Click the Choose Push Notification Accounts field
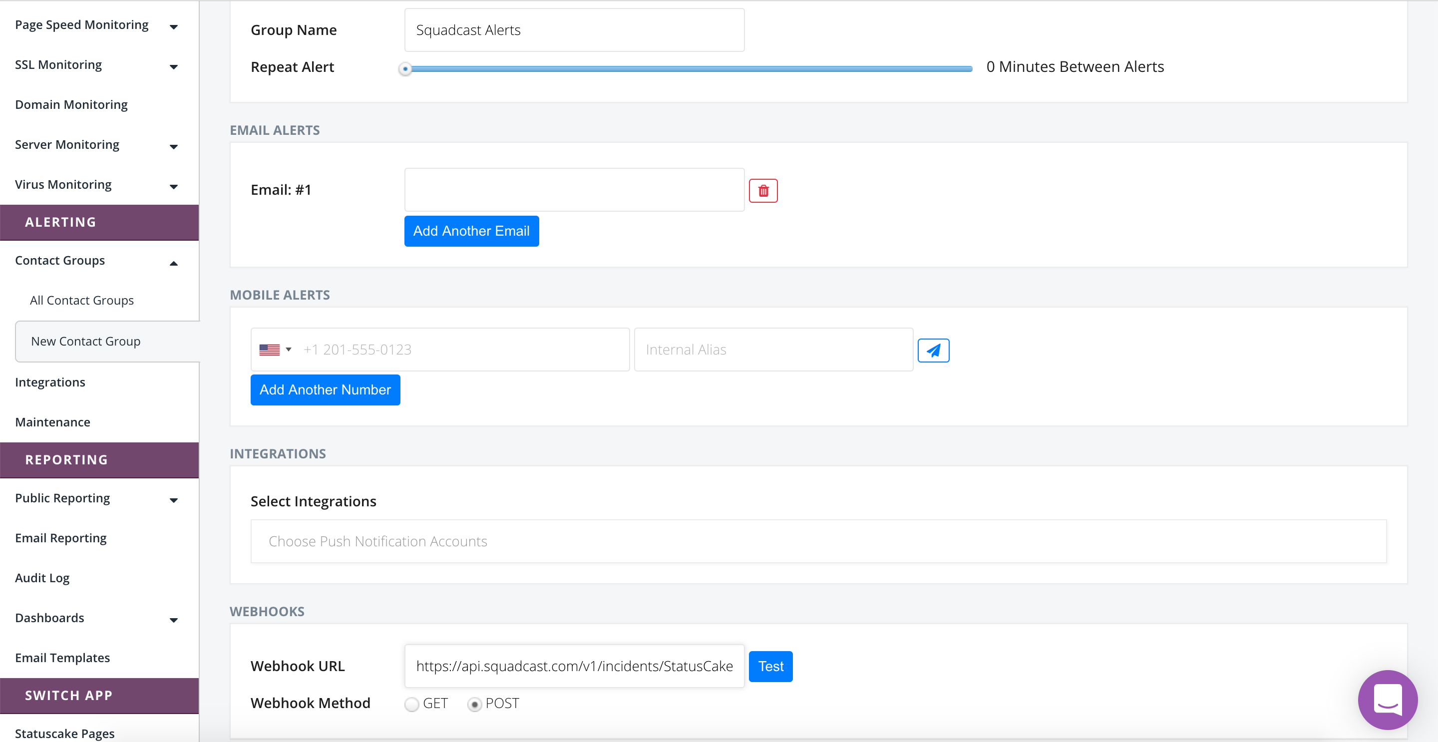The image size is (1438, 742). tap(818, 541)
